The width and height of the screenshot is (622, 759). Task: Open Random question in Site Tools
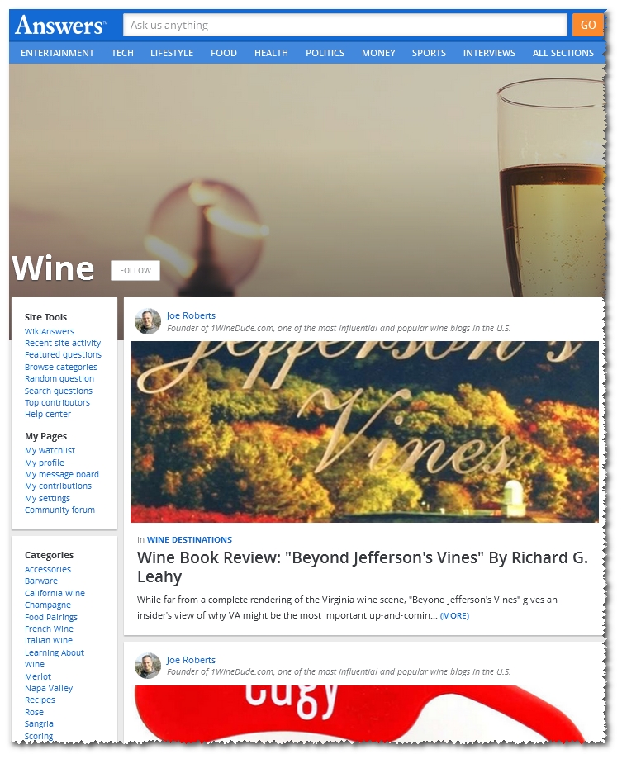[x=59, y=378]
